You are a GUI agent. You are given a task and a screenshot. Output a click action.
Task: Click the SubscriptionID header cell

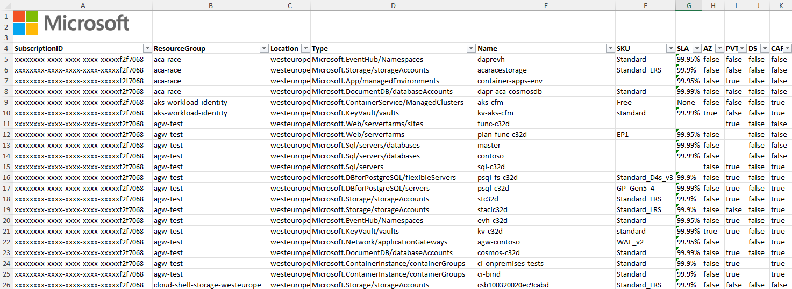[x=83, y=48]
